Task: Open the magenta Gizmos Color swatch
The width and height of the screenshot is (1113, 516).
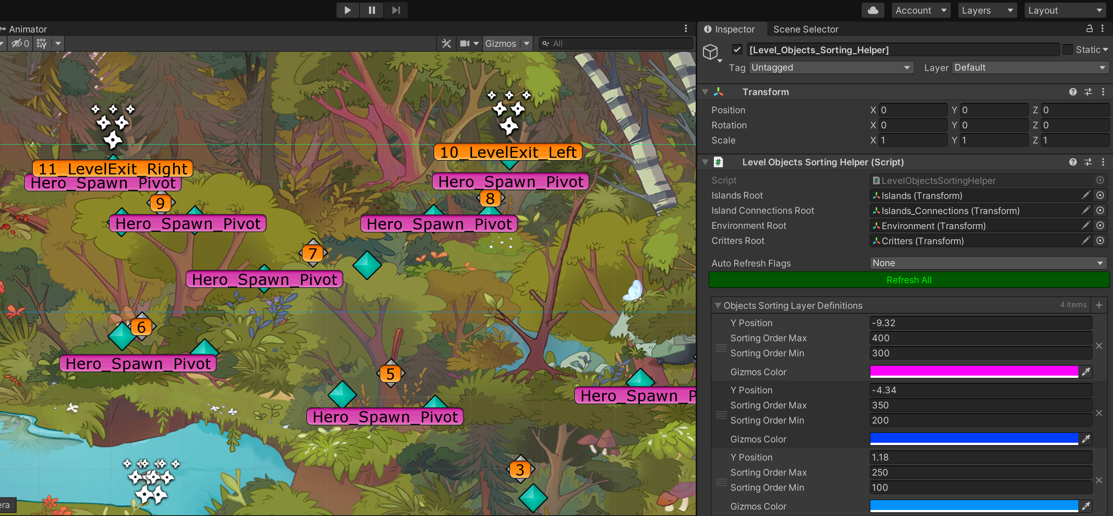Action: [x=974, y=372]
